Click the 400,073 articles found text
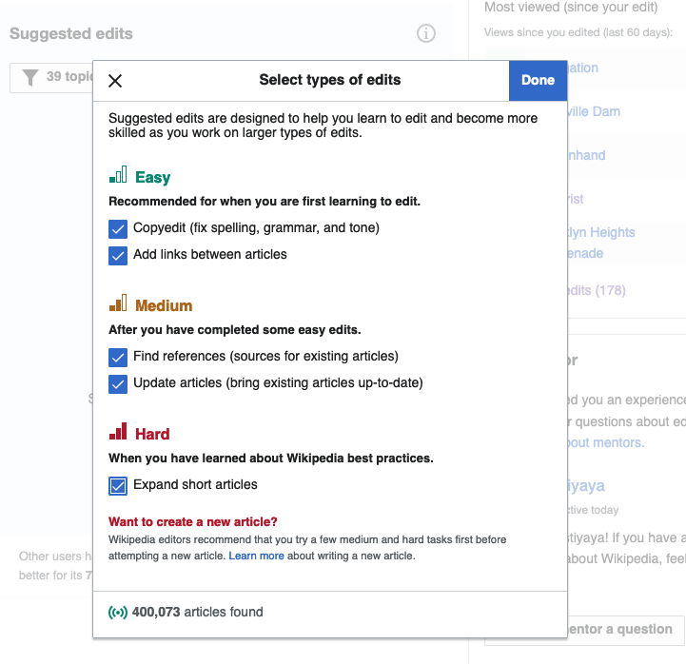The image size is (686, 664). pyautogui.click(x=197, y=613)
